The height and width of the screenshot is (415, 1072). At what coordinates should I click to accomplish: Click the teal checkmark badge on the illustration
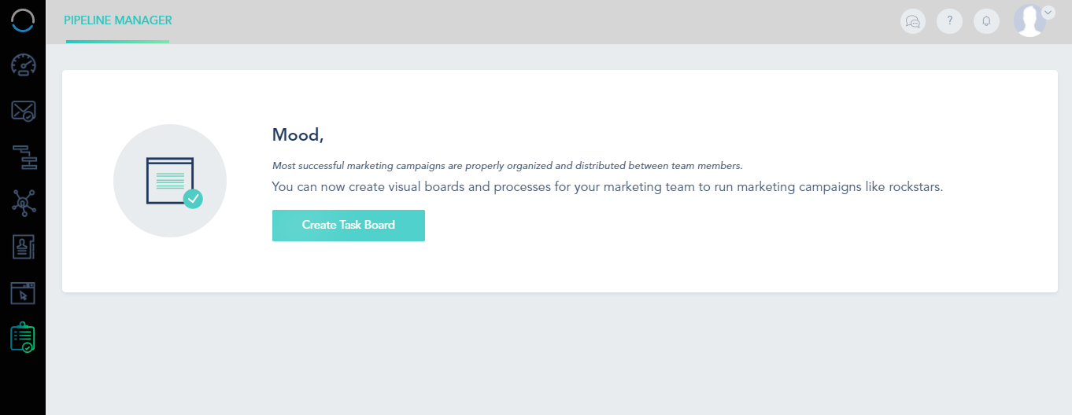[193, 199]
